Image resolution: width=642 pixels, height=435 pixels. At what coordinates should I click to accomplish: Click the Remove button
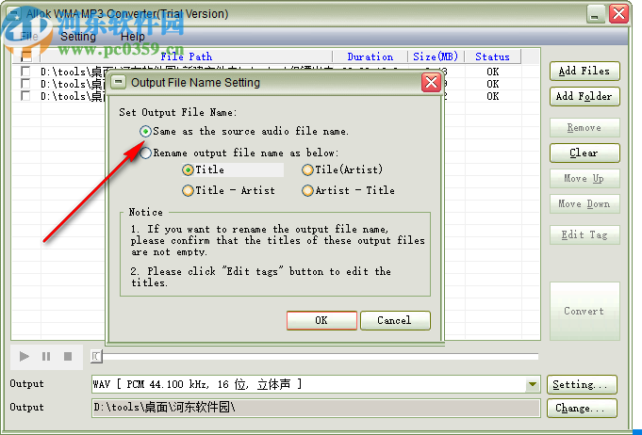coord(584,128)
